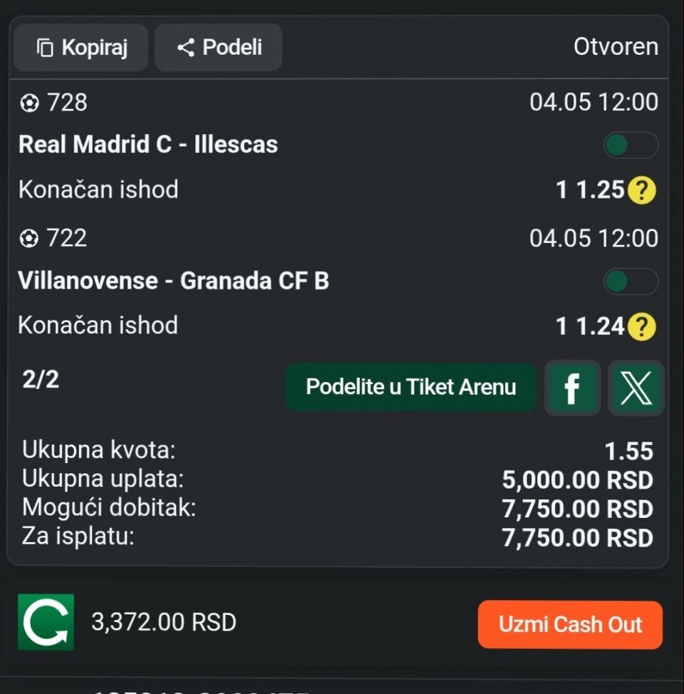Click the green Cash Out refresh icon
The height and width of the screenshot is (694, 684).
tap(46, 622)
